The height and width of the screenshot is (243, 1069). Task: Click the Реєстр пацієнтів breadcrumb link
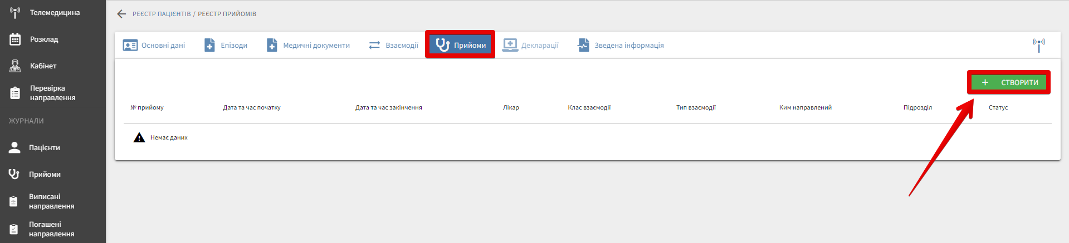(x=162, y=14)
